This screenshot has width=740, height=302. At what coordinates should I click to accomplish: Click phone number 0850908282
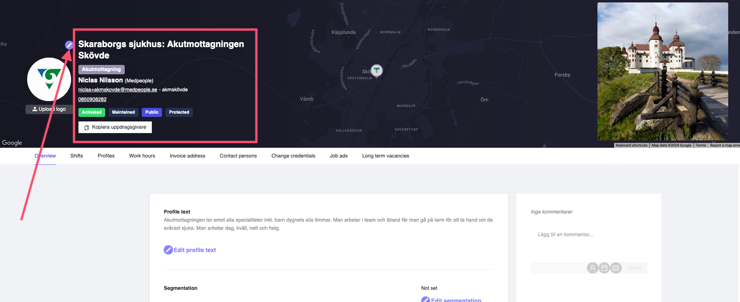[93, 99]
